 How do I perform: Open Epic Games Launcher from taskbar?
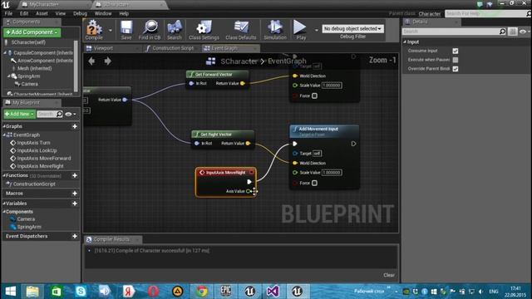click(x=225, y=292)
